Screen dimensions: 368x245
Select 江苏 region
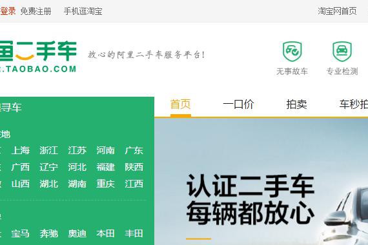point(77,150)
